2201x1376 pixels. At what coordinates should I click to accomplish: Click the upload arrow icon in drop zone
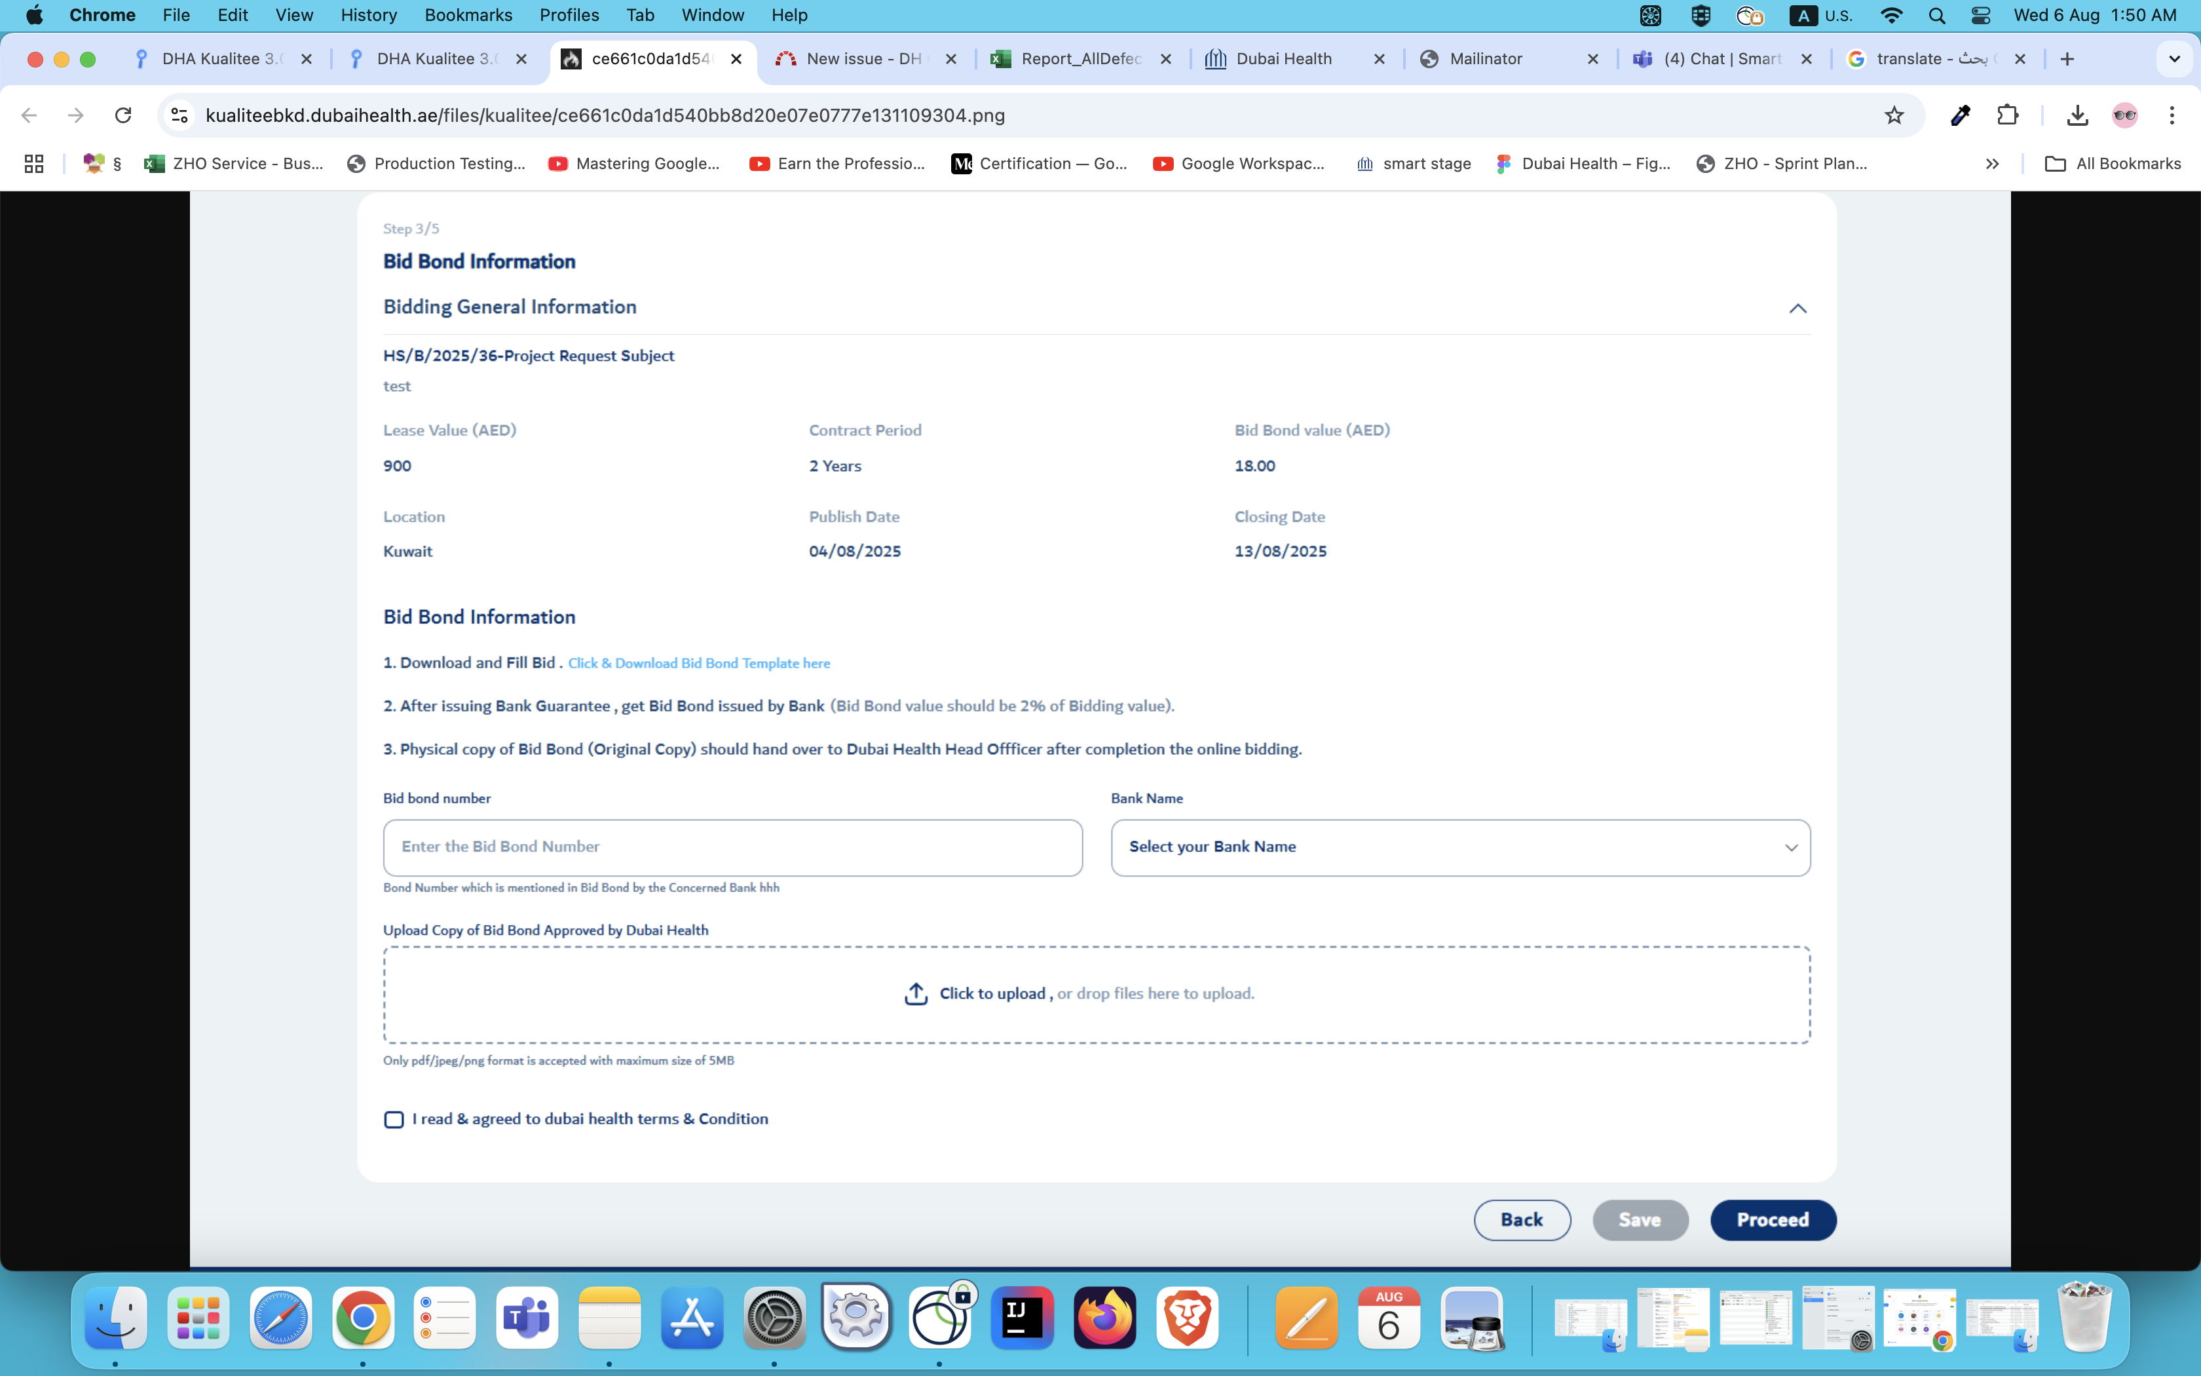[916, 994]
